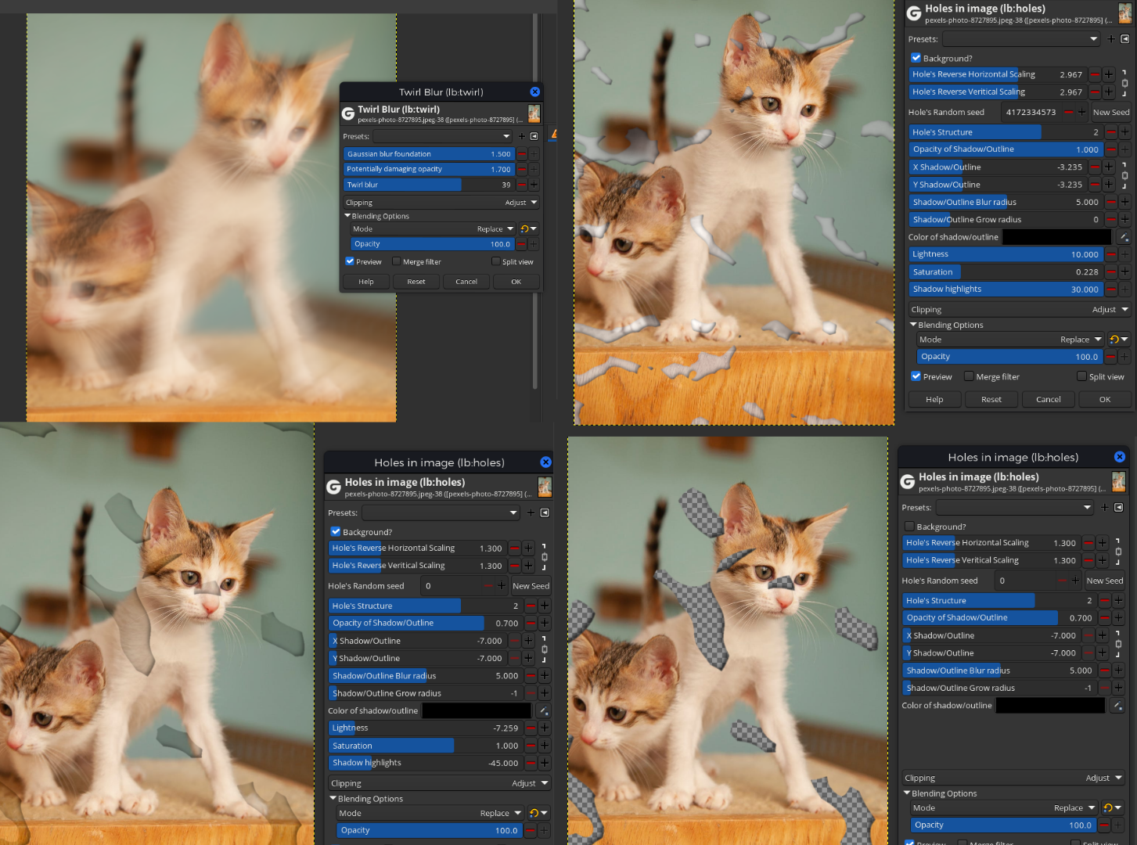
Task: Open Presets dropdown in seed 4172334573 Holes dialog
Action: coord(1022,39)
